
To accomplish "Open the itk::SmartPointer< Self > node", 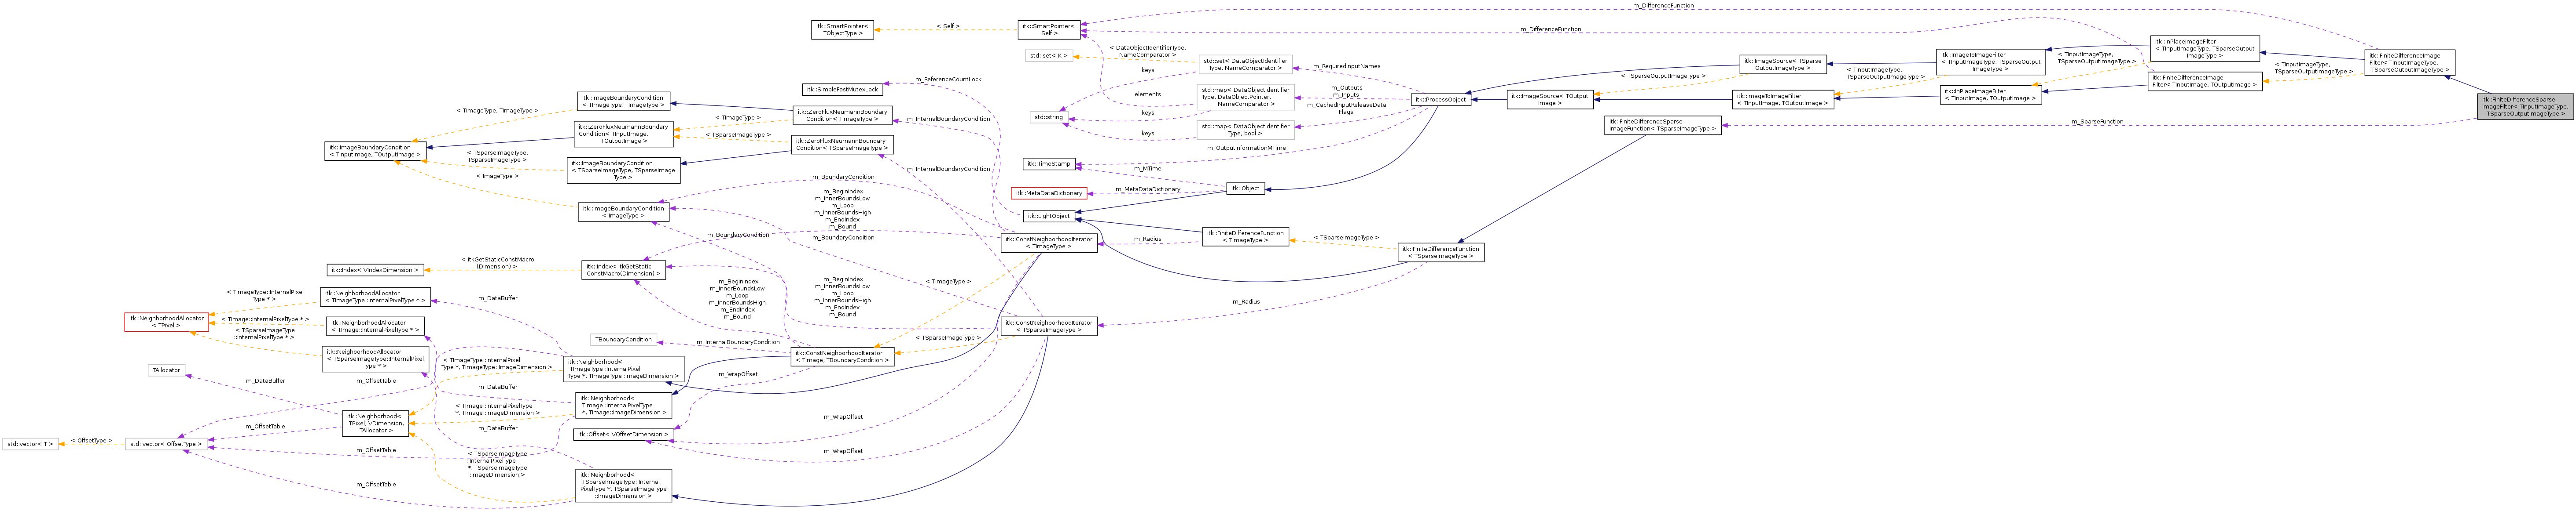I will (1049, 30).
